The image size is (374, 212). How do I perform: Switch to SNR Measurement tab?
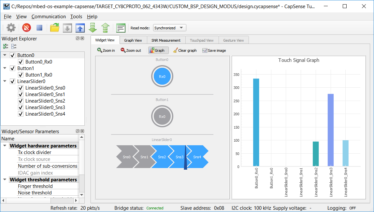click(x=166, y=40)
